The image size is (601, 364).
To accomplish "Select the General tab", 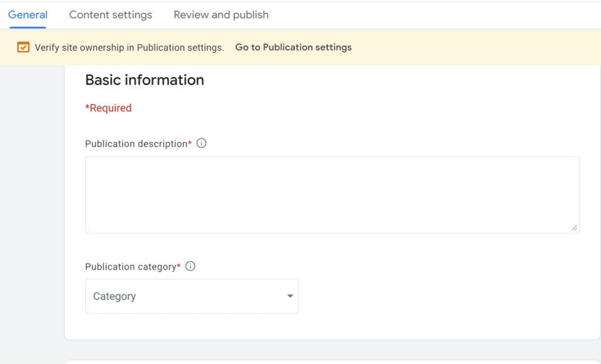I will 28,15.
